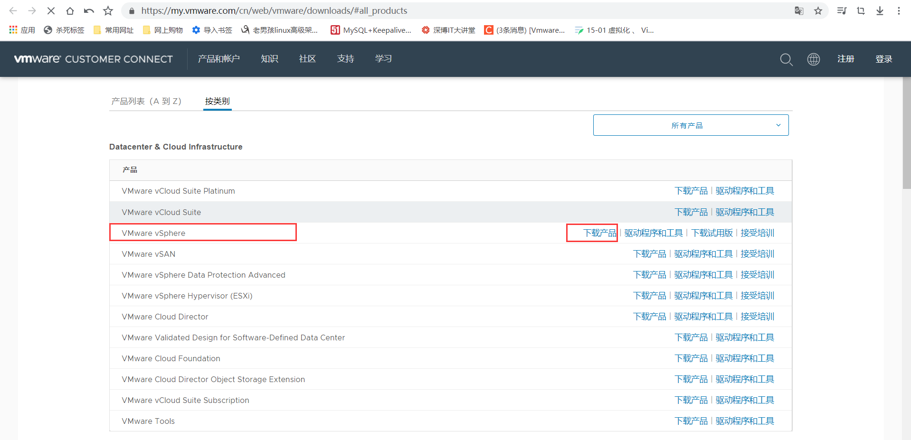Click the VMware Customer Connect logo

(x=94, y=59)
